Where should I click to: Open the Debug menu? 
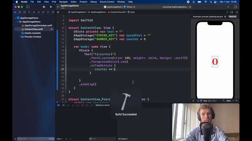pyautogui.click(x=93, y=2)
